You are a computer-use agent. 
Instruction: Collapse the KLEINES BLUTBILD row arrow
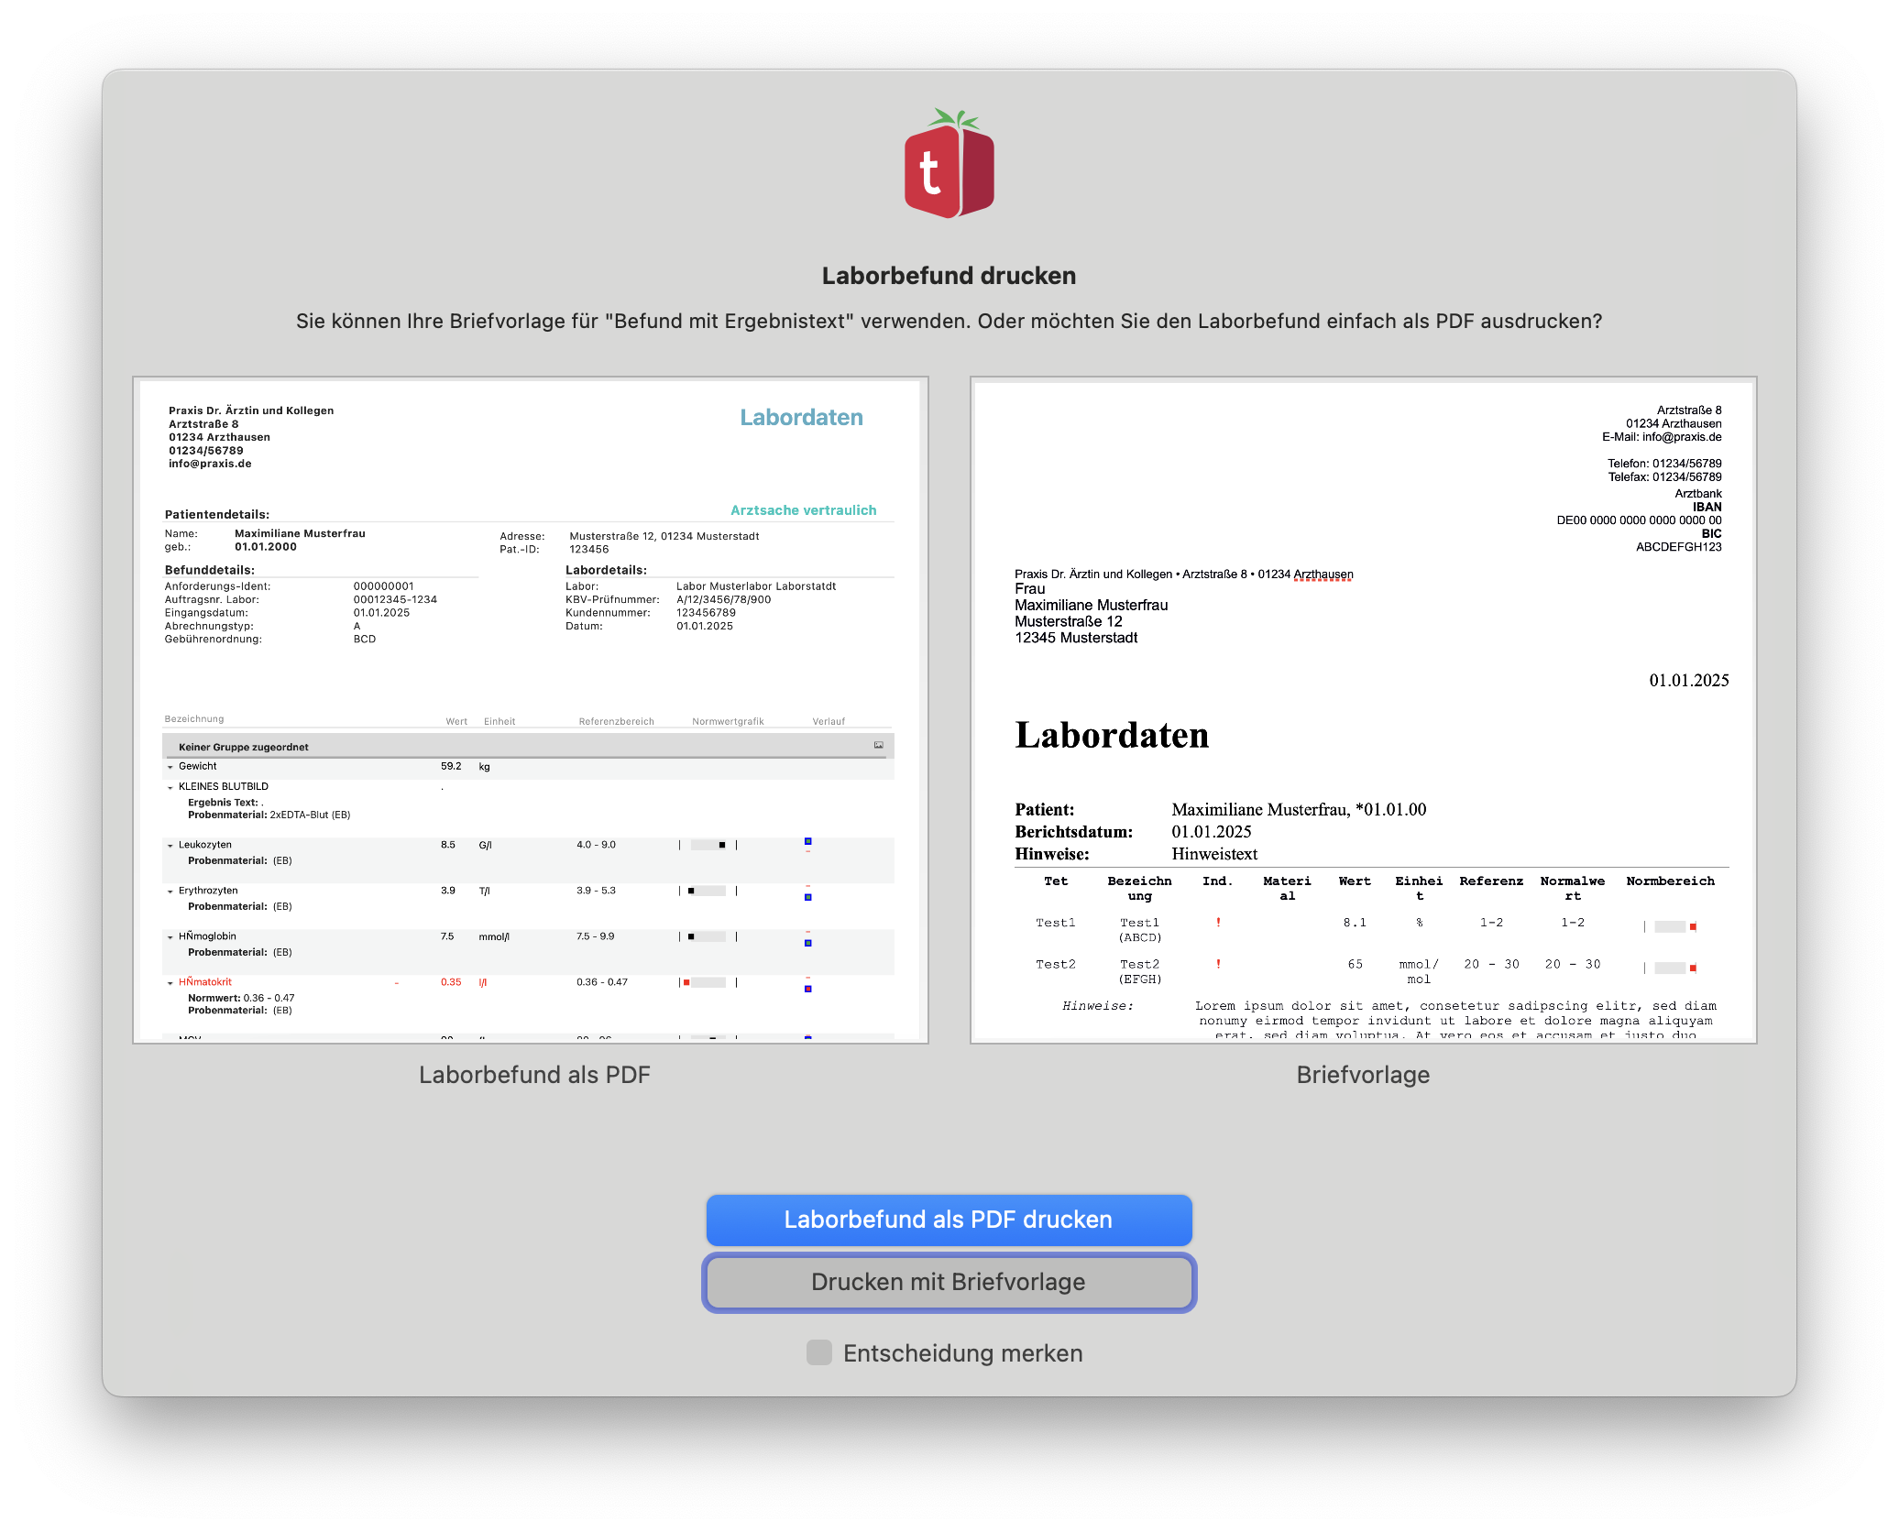(170, 787)
